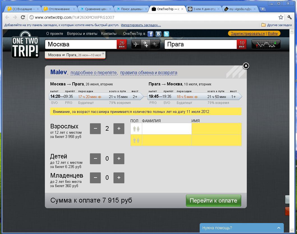Image resolution: width=297 pixels, height=234 pixels.
Task: Close the Входящие browser tab
Action: point(38,9)
